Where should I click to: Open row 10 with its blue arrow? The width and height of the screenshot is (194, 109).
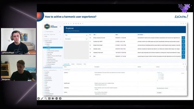tap(183, 38)
